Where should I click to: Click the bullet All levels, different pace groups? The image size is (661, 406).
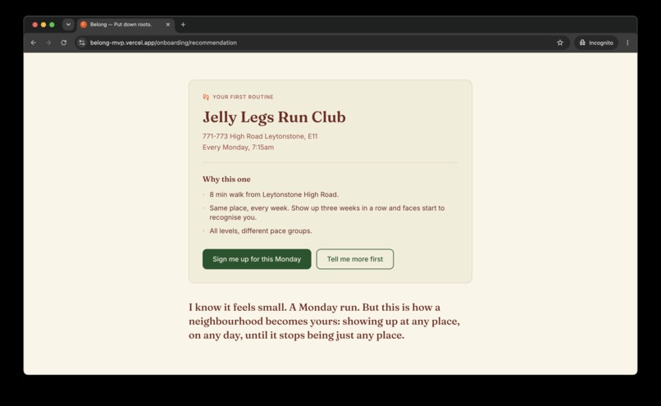pyautogui.click(x=261, y=230)
